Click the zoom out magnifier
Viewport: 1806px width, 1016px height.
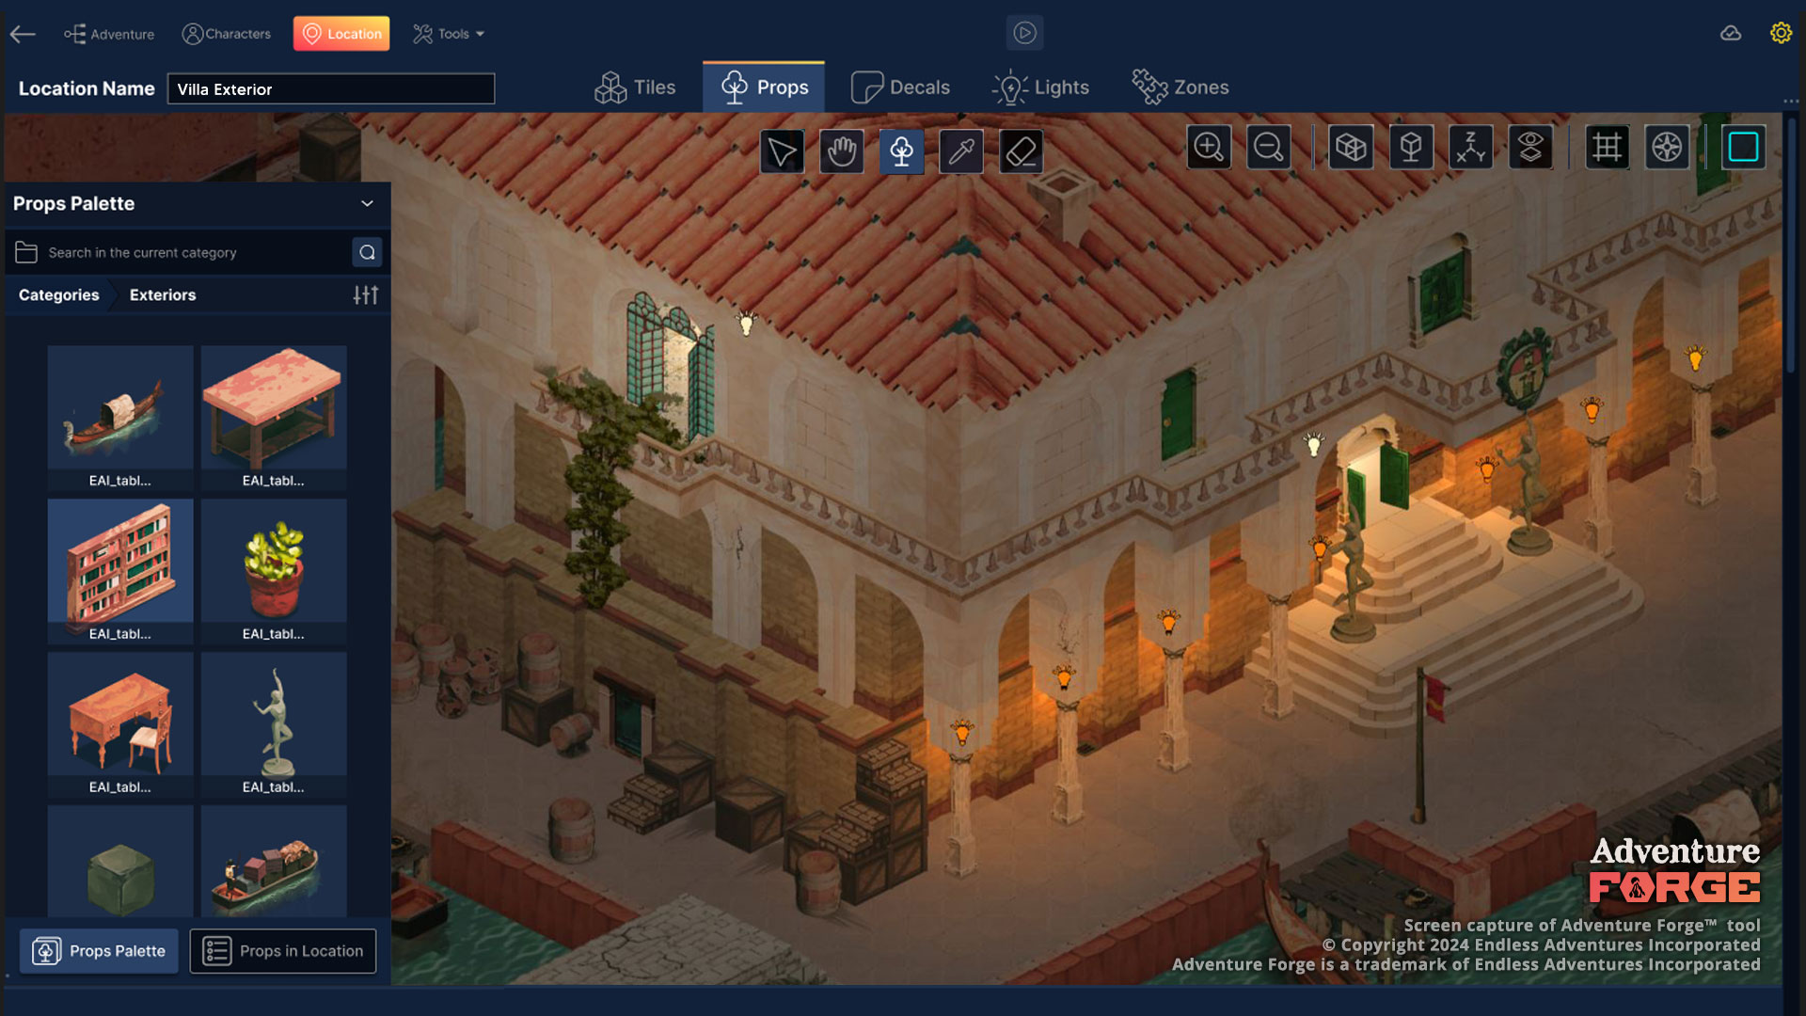coord(1268,147)
